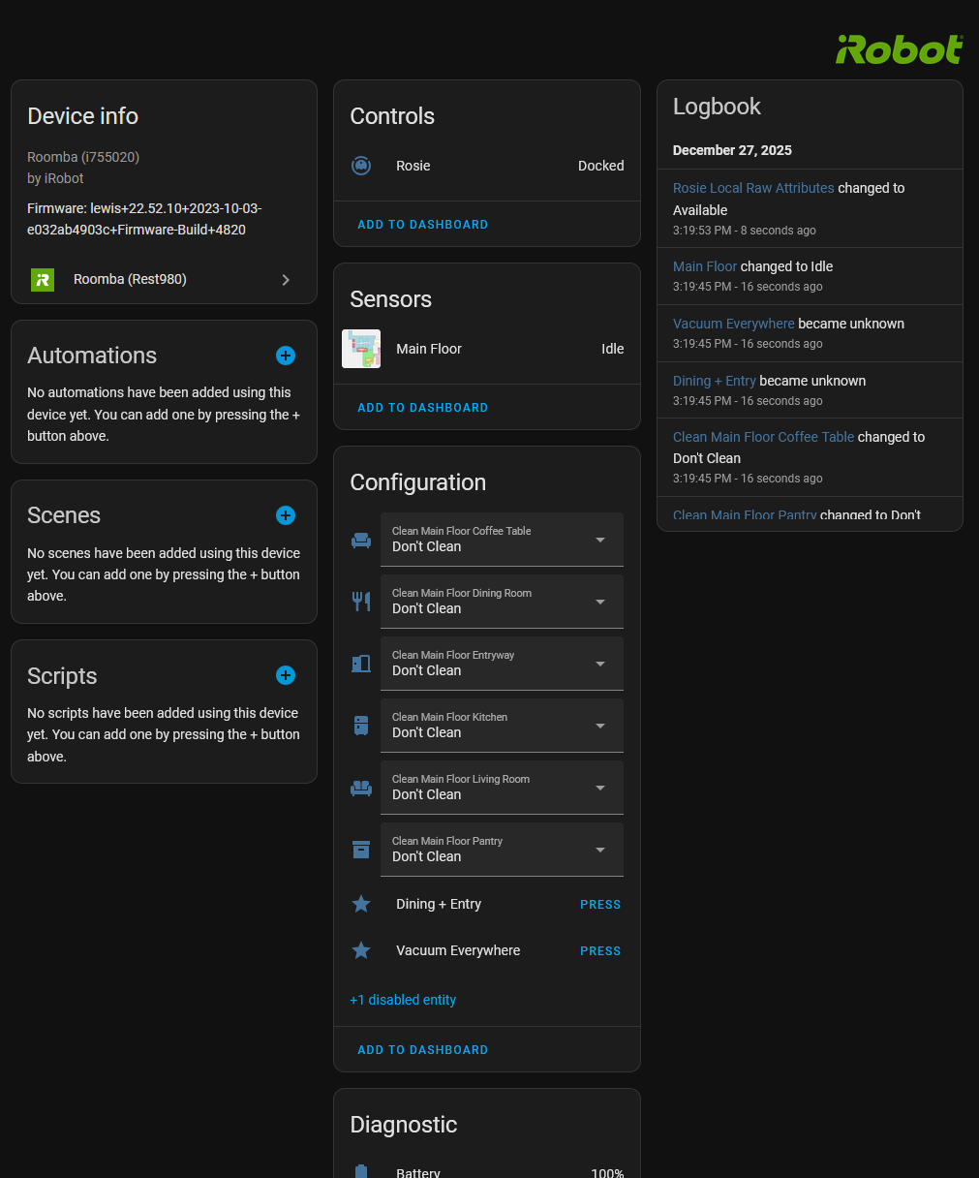Image resolution: width=979 pixels, height=1178 pixels.
Task: Add Controls card to dashboard
Action: [x=422, y=225]
